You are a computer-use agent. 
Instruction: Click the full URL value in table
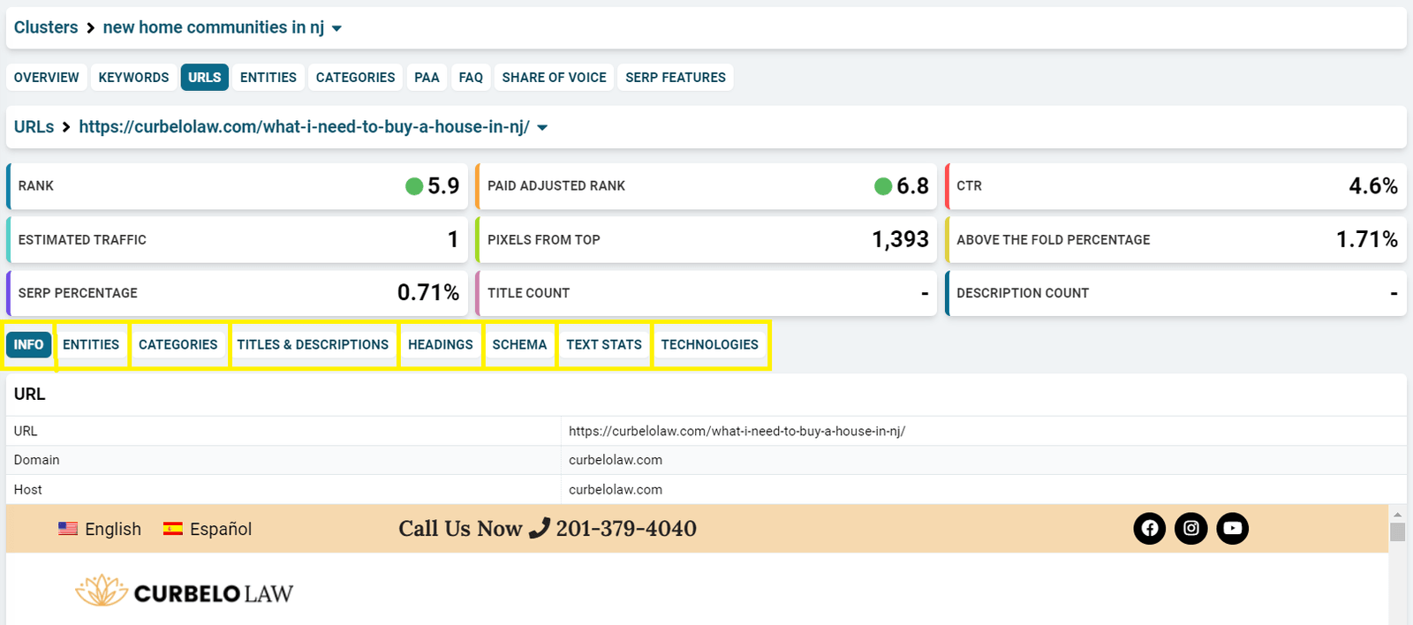[737, 431]
